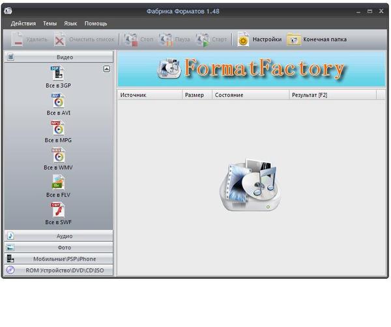
Task: Click the Результат [F2] column header
Action: point(332,95)
